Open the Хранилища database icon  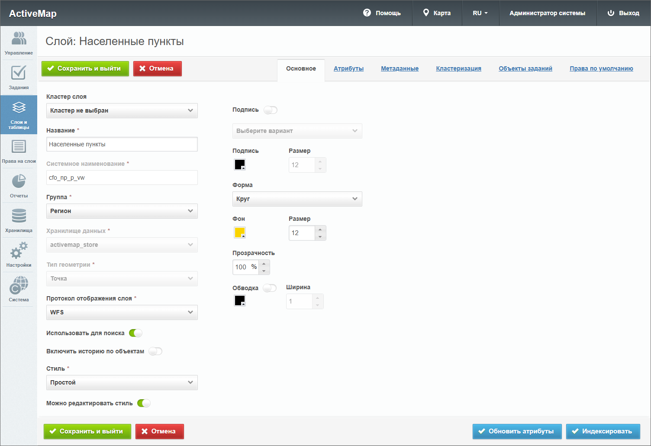pos(19,220)
